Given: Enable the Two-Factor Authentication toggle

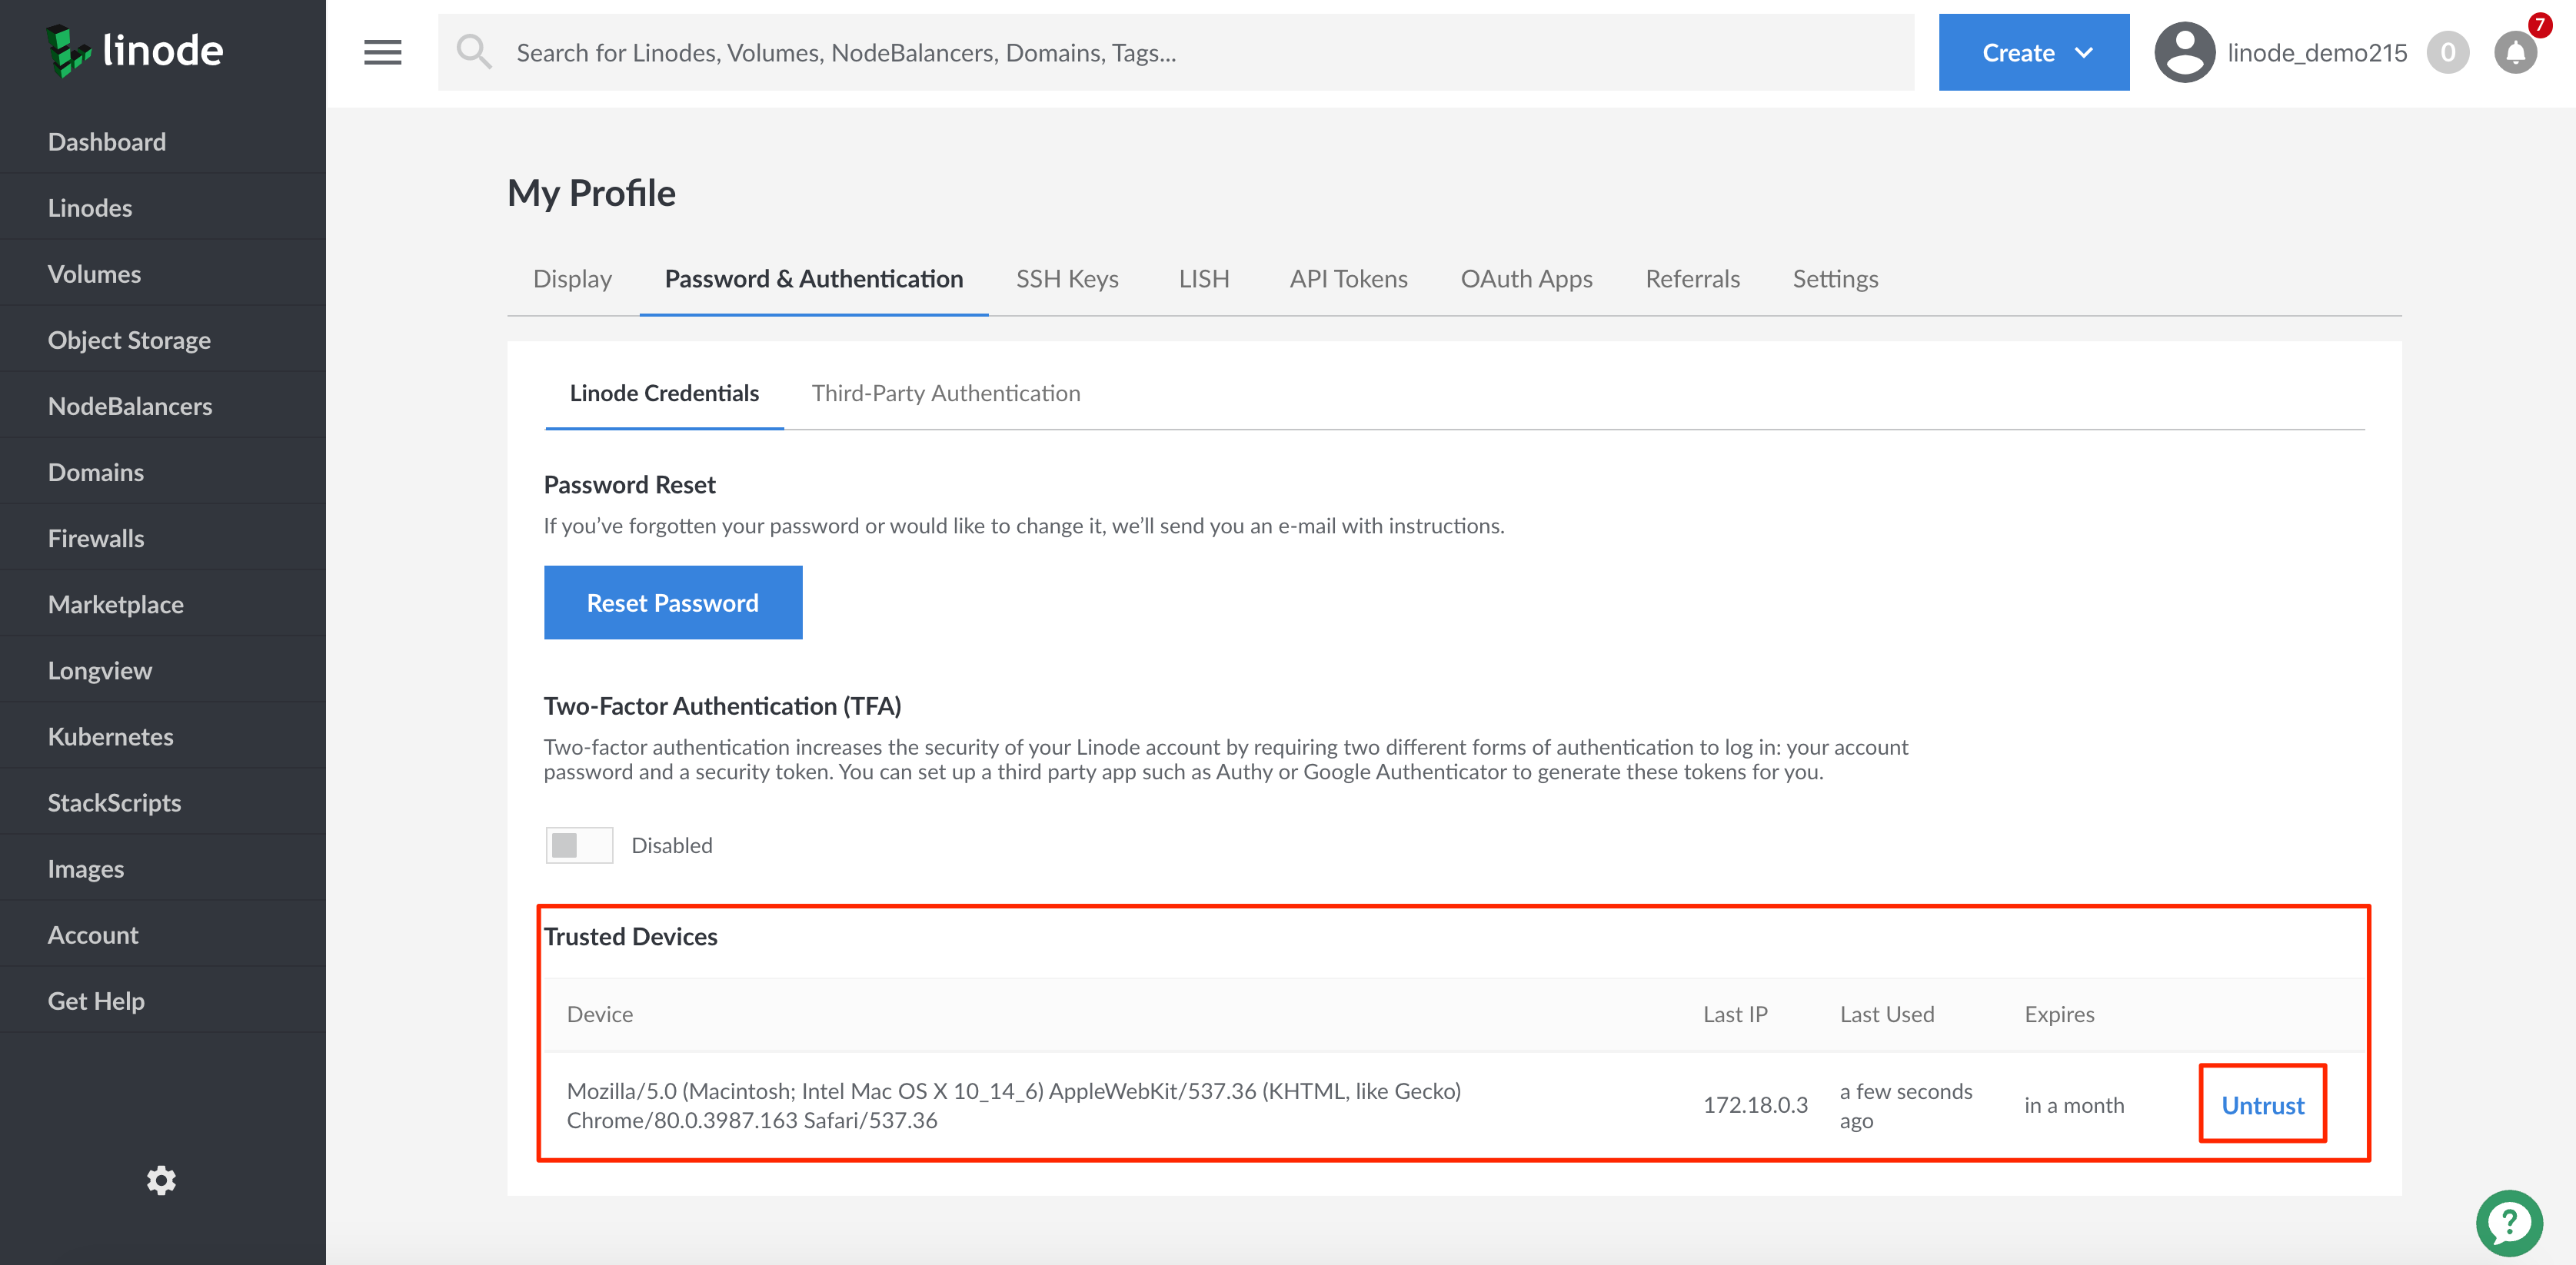Looking at the screenshot, I should 579,845.
